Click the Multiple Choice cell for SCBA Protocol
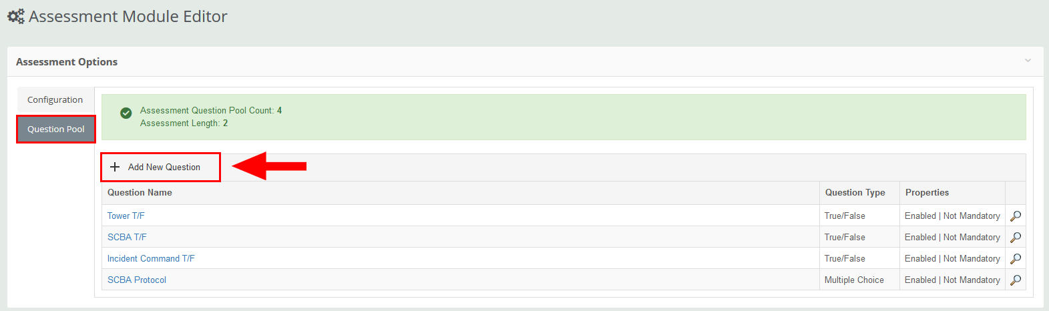Viewport: 1049px width, 311px height. coord(854,280)
